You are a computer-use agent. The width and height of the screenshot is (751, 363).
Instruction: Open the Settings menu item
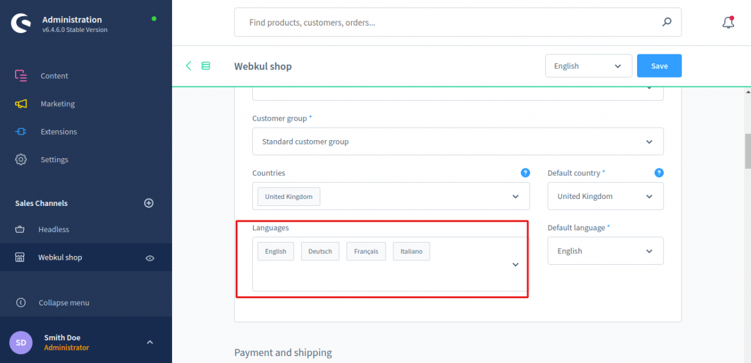point(54,160)
